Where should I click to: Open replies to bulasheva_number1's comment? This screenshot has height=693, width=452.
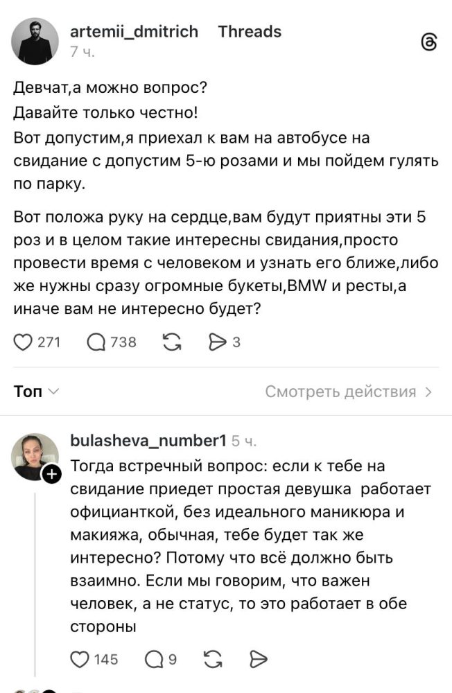[153, 658]
